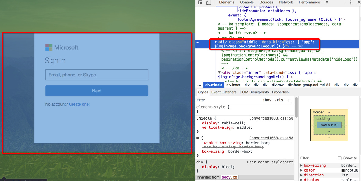Follow the Create one! link
The width and height of the screenshot is (361, 181).
pyautogui.click(x=79, y=104)
